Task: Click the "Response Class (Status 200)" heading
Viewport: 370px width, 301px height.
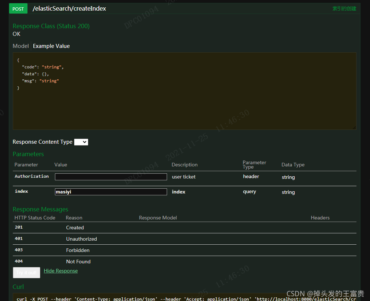Action: [51, 26]
